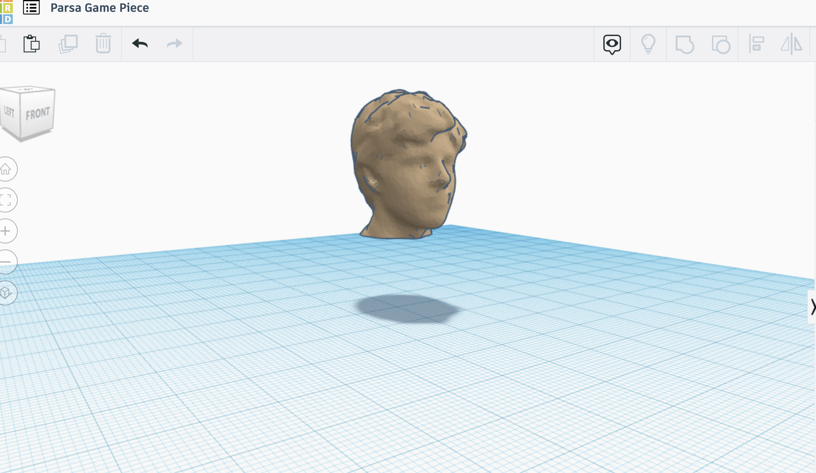The image size is (816, 473).
Task: Click the Mirror tool icon
Action: coord(791,44)
